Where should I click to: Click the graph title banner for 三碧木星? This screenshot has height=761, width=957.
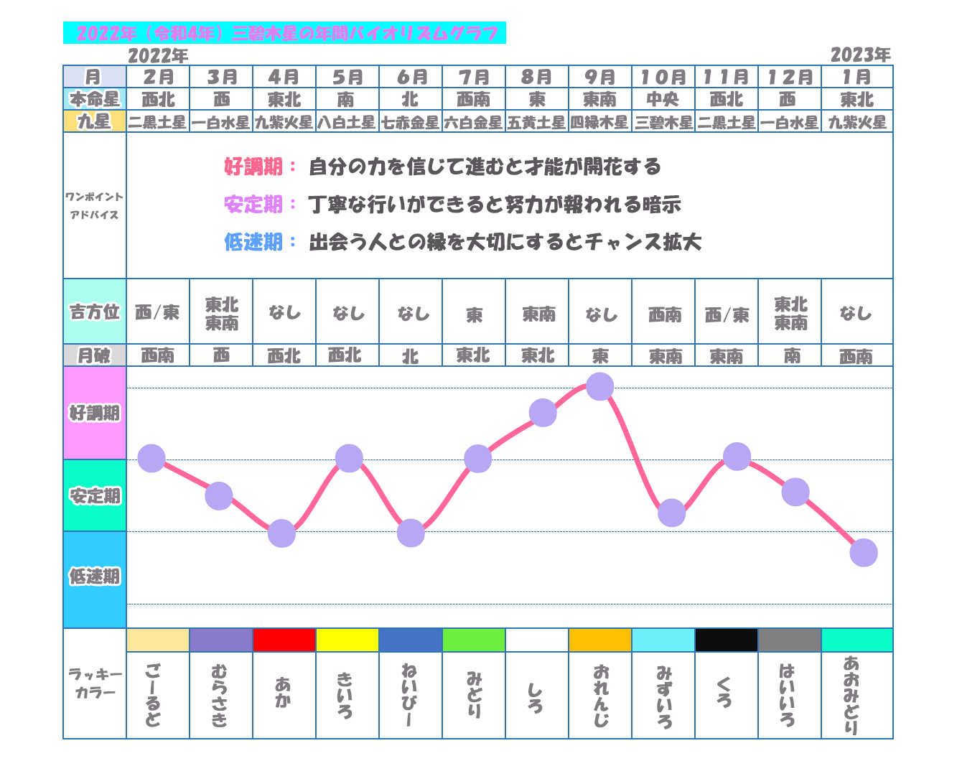[x=285, y=33]
